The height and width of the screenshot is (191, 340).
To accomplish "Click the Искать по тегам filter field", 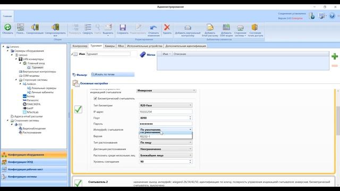I will tap(113, 74).
